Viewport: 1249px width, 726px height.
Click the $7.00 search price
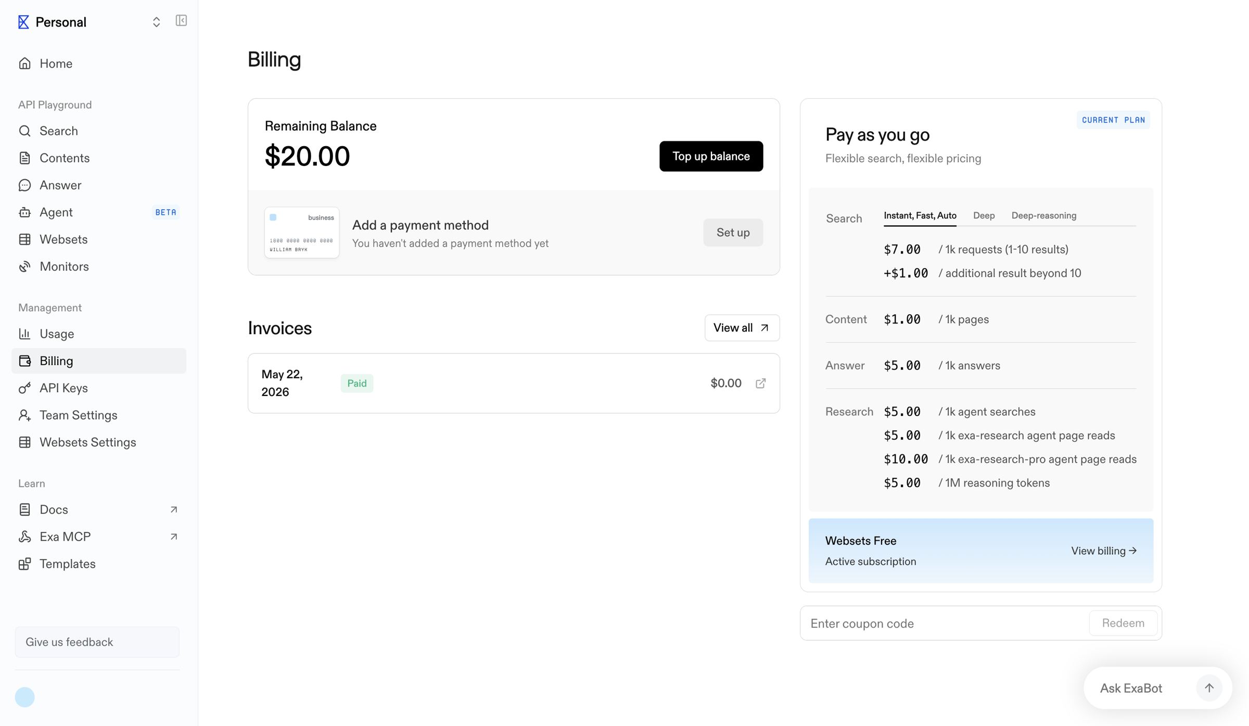click(902, 249)
